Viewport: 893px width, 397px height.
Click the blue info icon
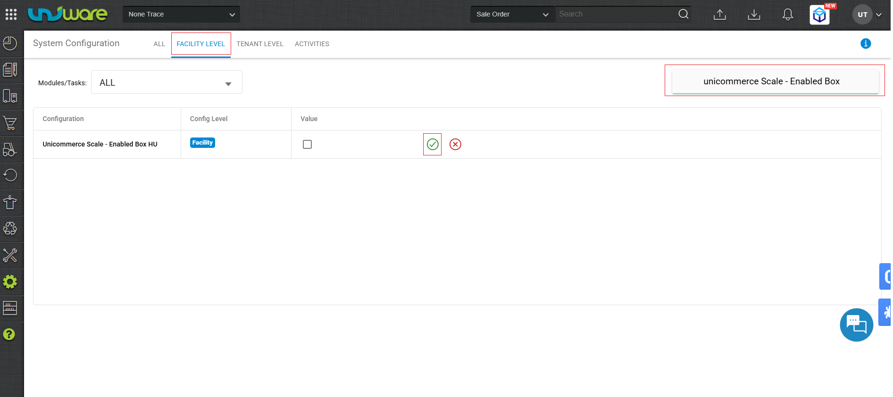click(866, 44)
